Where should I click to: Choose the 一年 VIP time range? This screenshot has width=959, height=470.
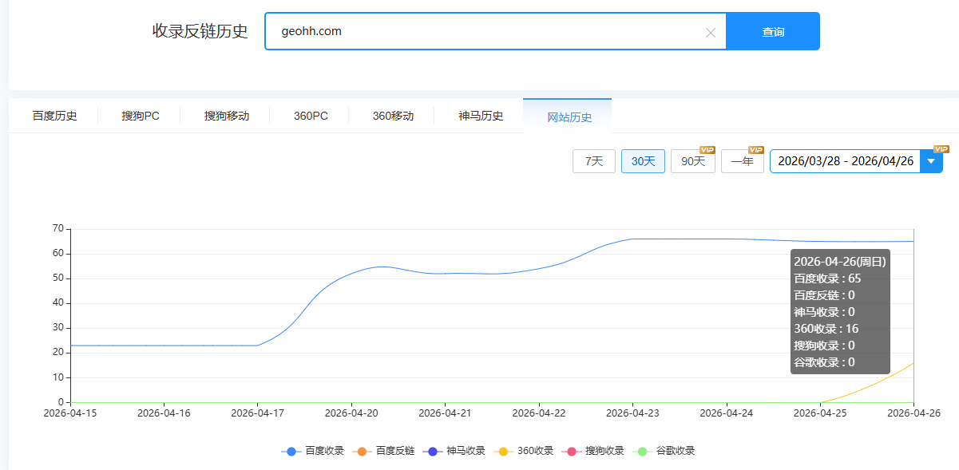pos(742,161)
